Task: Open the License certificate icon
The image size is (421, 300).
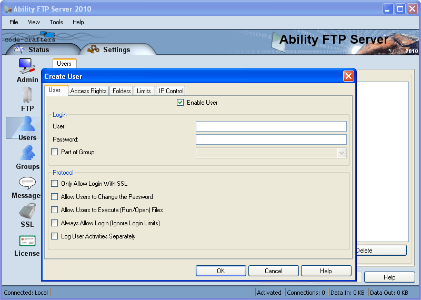Action: pyautogui.click(x=27, y=241)
